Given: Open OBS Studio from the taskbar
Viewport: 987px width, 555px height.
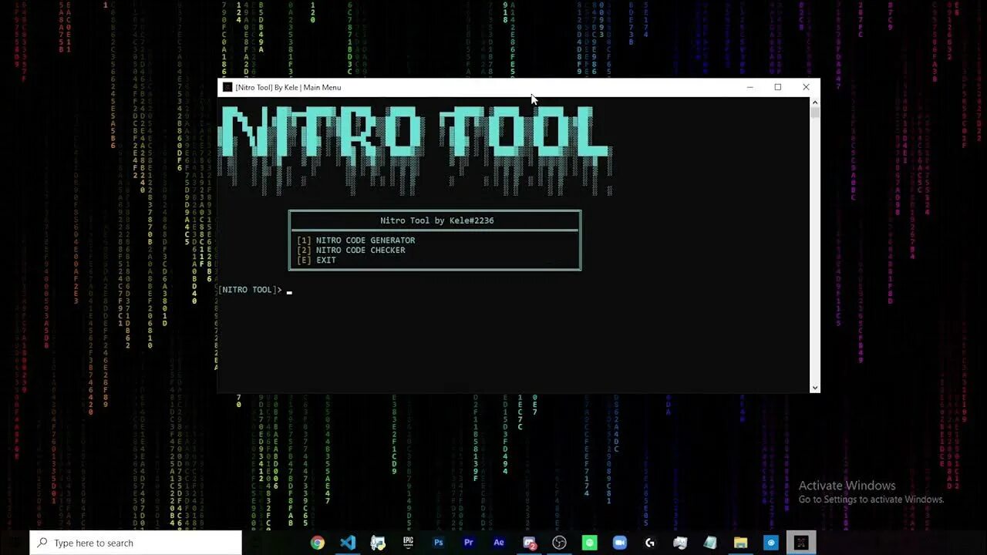Looking at the screenshot, I should coord(559,543).
